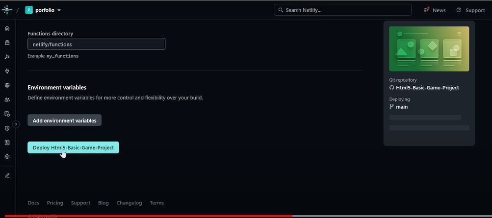Open the Sites stack icon in the sidebar
The width and height of the screenshot is (492, 218).
click(x=7, y=43)
